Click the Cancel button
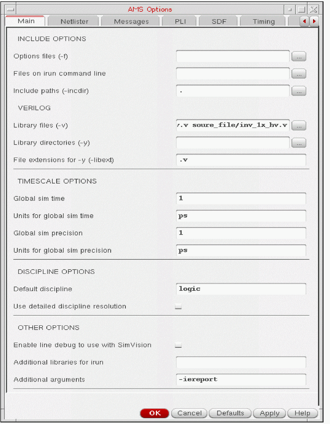Image resolution: width=330 pixels, height=424 pixels. pyautogui.click(x=190, y=413)
